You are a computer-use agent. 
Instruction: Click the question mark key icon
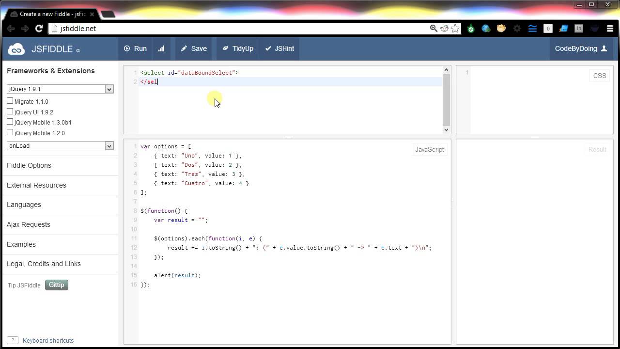13,341
